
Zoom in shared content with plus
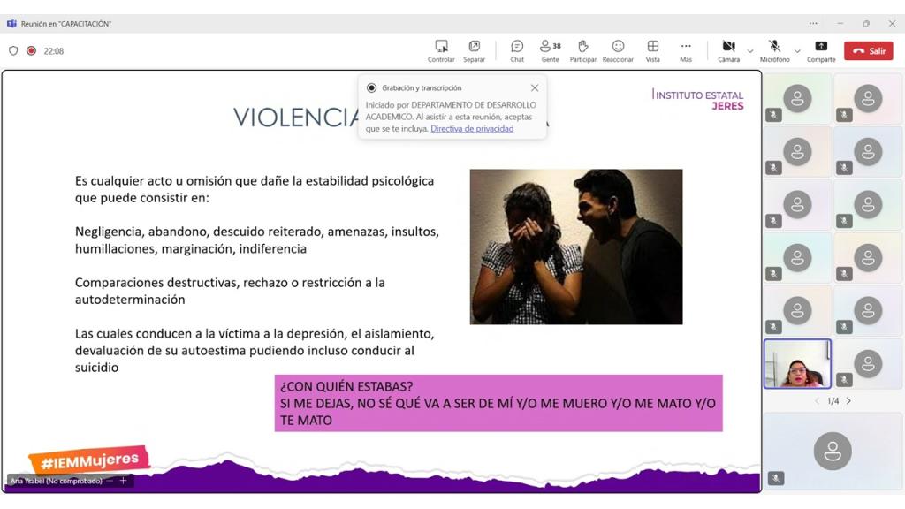pos(124,481)
